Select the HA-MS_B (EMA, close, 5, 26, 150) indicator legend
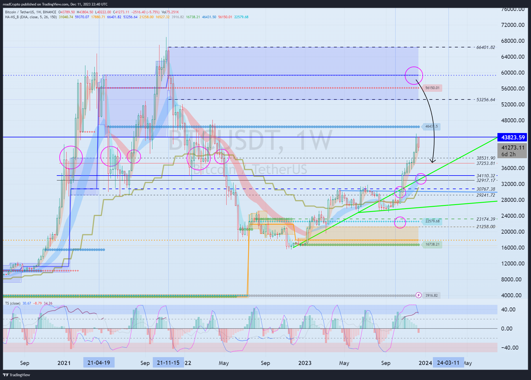The image size is (531, 380). point(31,17)
